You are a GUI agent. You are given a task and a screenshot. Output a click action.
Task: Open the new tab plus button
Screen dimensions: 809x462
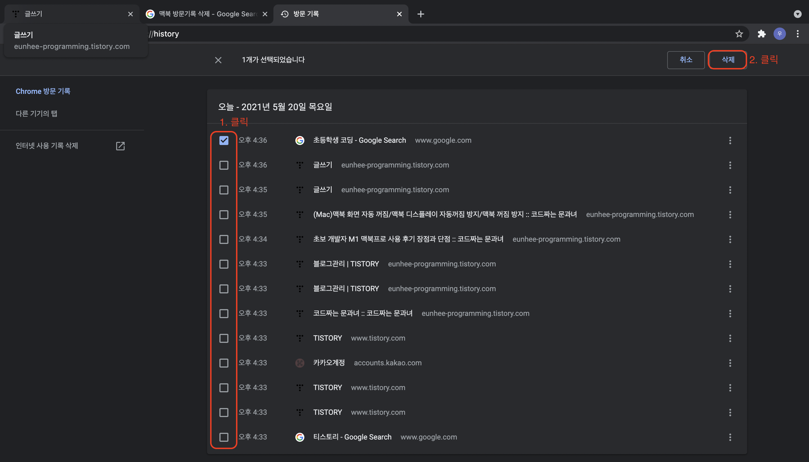tap(421, 14)
